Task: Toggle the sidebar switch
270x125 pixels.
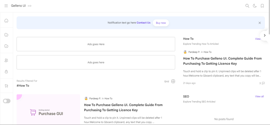Action: point(7,101)
